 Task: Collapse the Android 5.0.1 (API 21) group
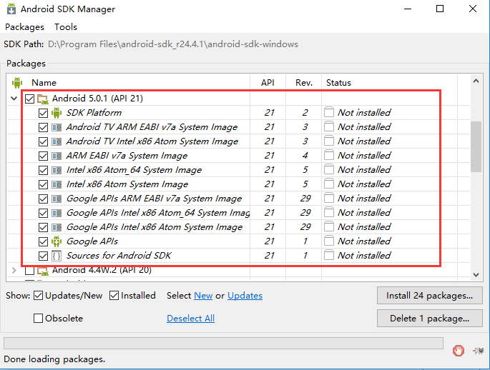click(14, 99)
